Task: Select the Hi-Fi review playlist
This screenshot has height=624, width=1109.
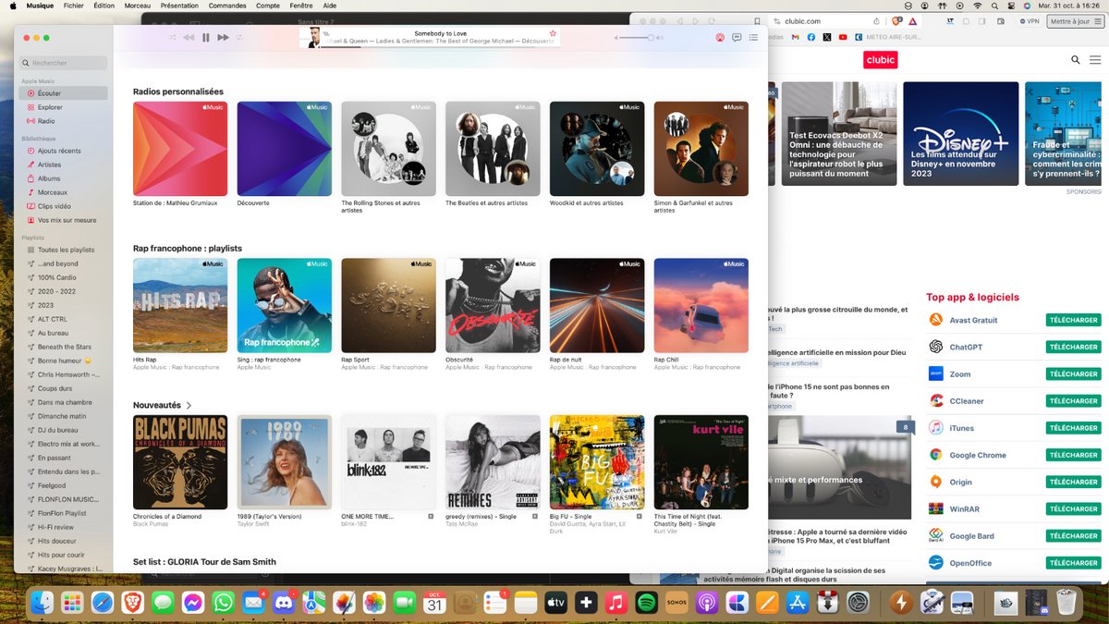Action: 64,527
